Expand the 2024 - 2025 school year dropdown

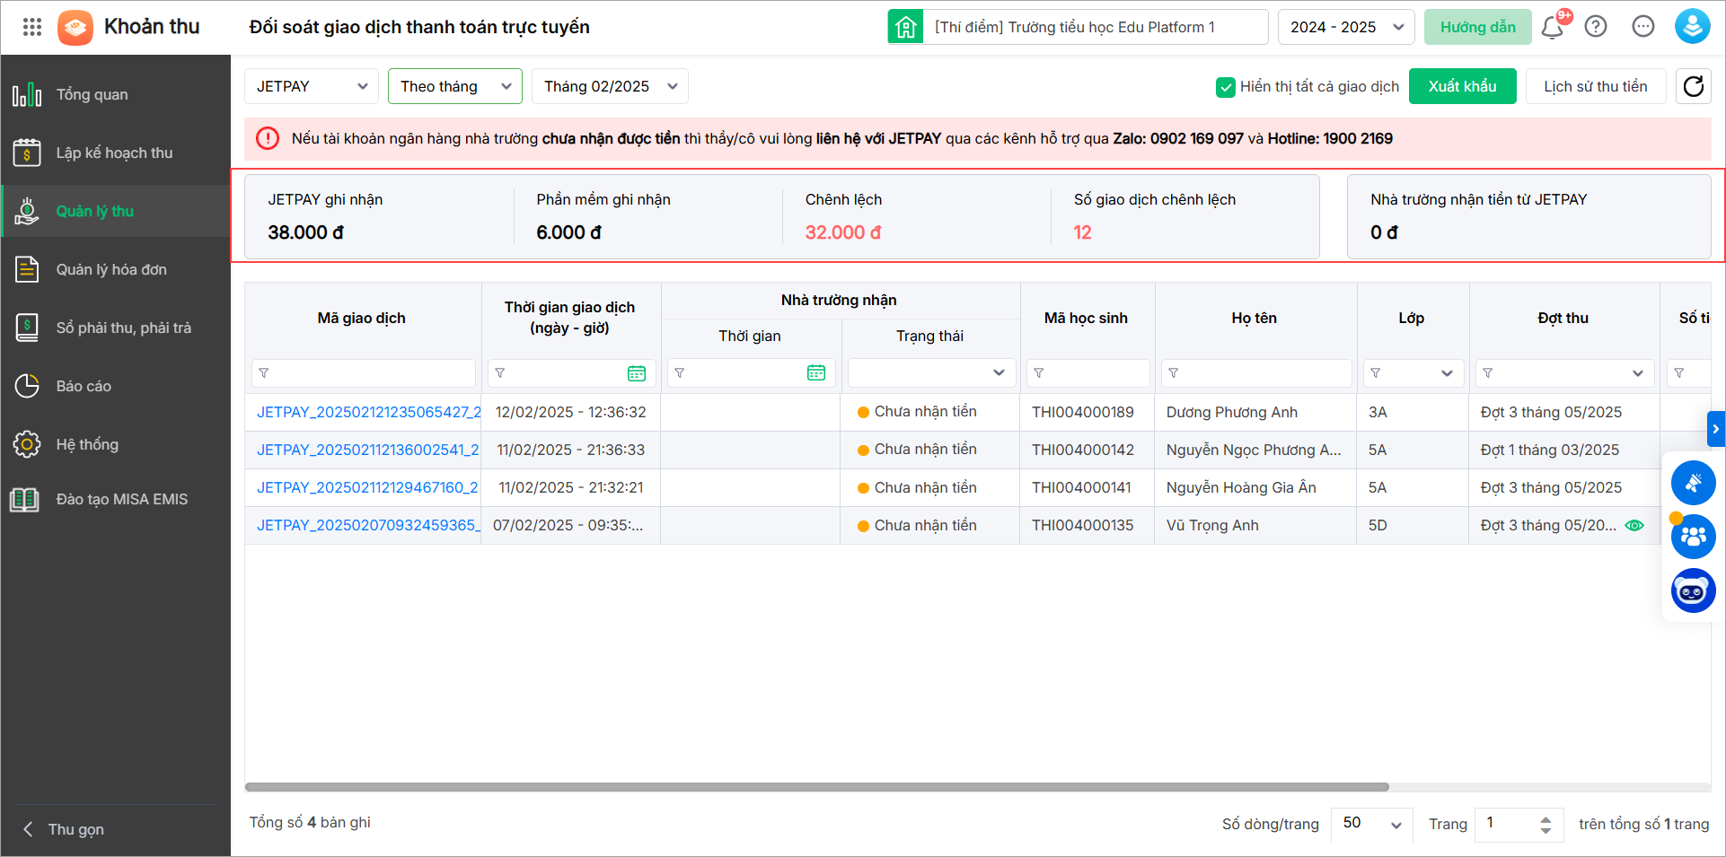coord(1345,27)
